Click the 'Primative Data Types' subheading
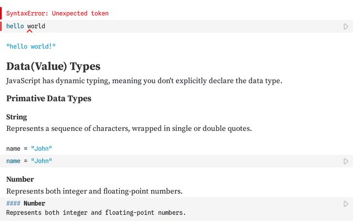The width and height of the screenshot is (353, 221). [49, 99]
